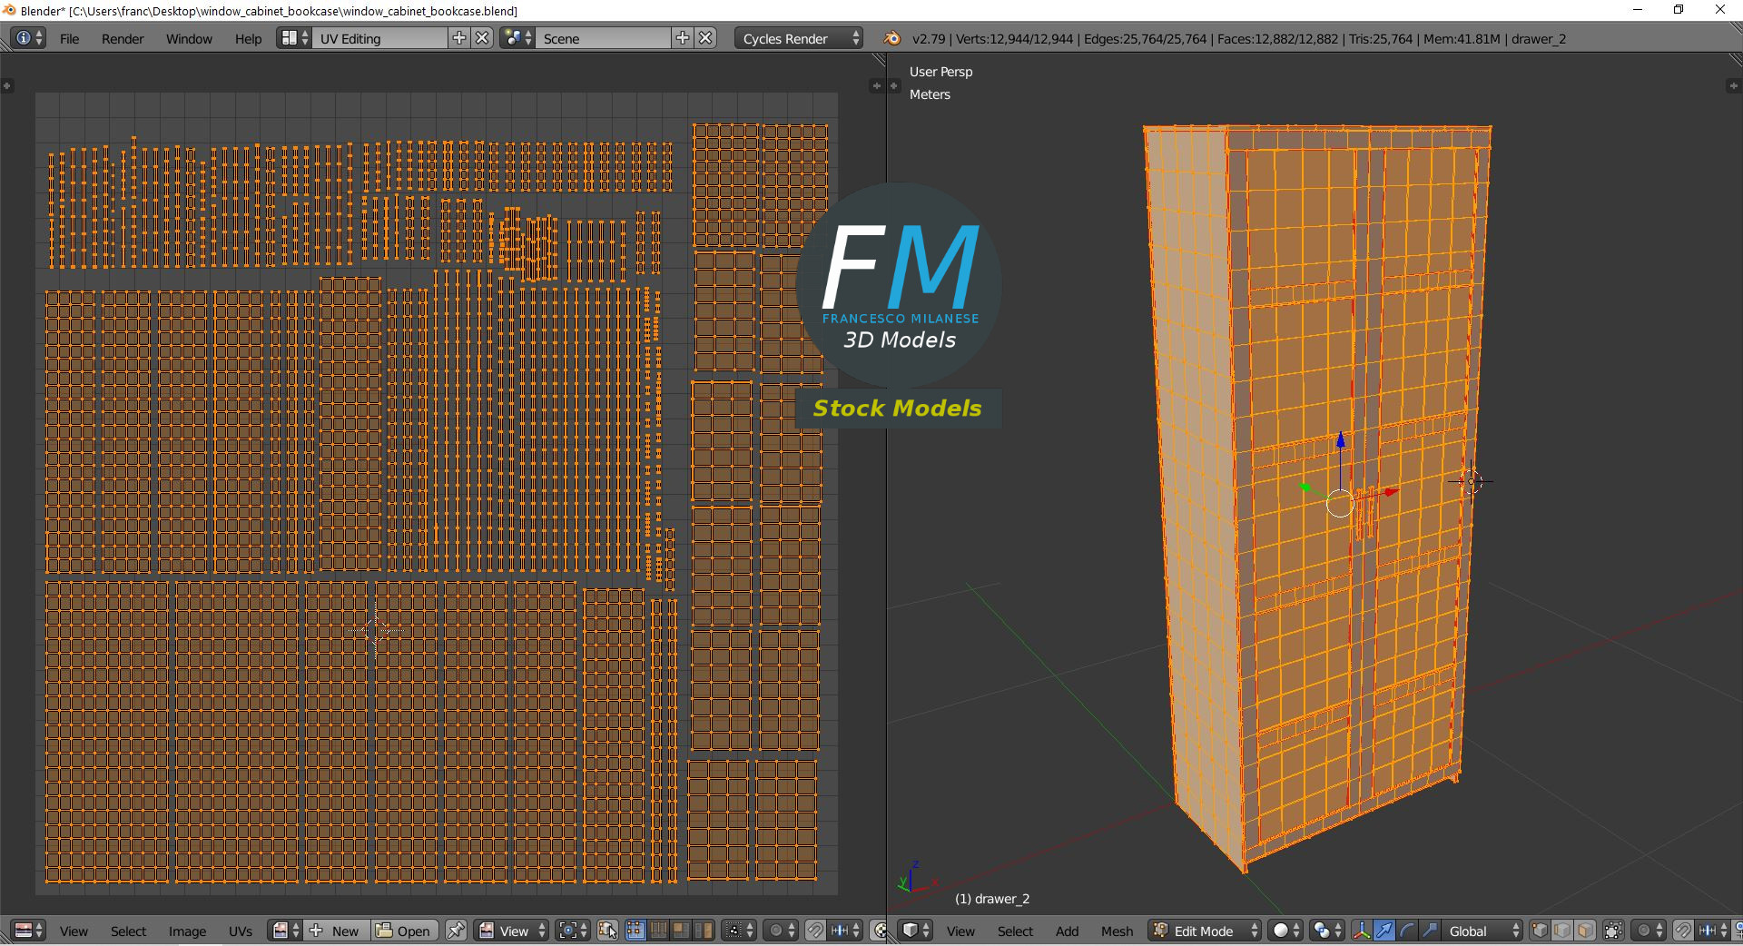Viewport: 1743px width, 946px height.
Task: Expand the UV editor left-side tool region
Action: (x=6, y=85)
